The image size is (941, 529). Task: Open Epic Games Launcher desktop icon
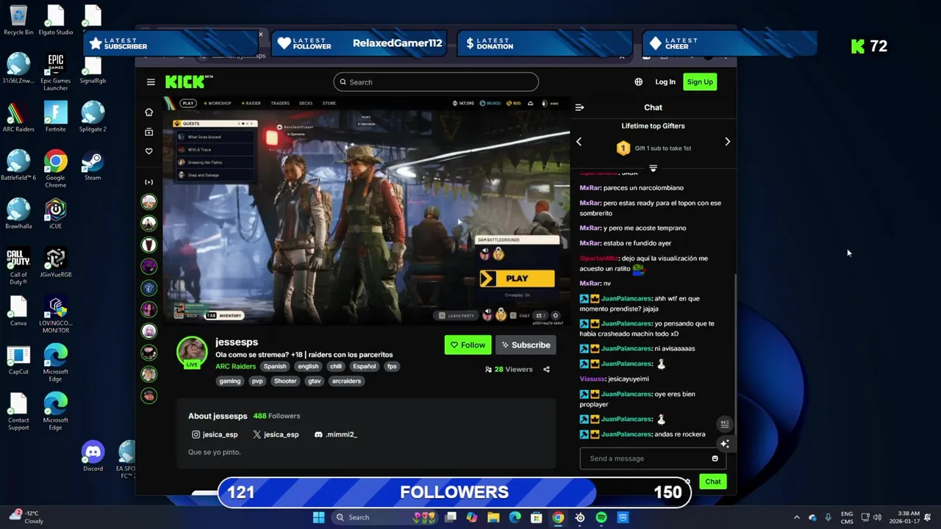coord(55,72)
